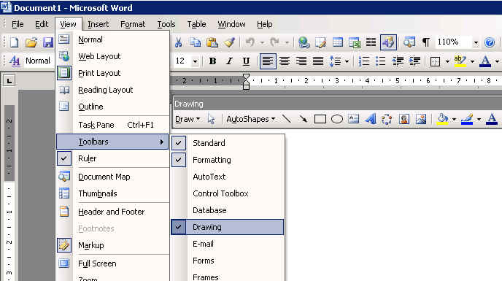This screenshot has height=281, width=502.
Task: Center the paragraph text
Action: tap(285, 61)
